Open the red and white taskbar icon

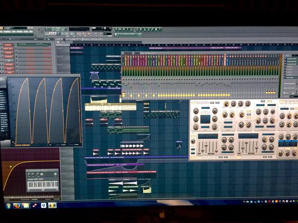(x=35, y=206)
